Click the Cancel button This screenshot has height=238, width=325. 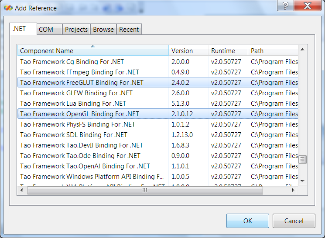click(294, 221)
